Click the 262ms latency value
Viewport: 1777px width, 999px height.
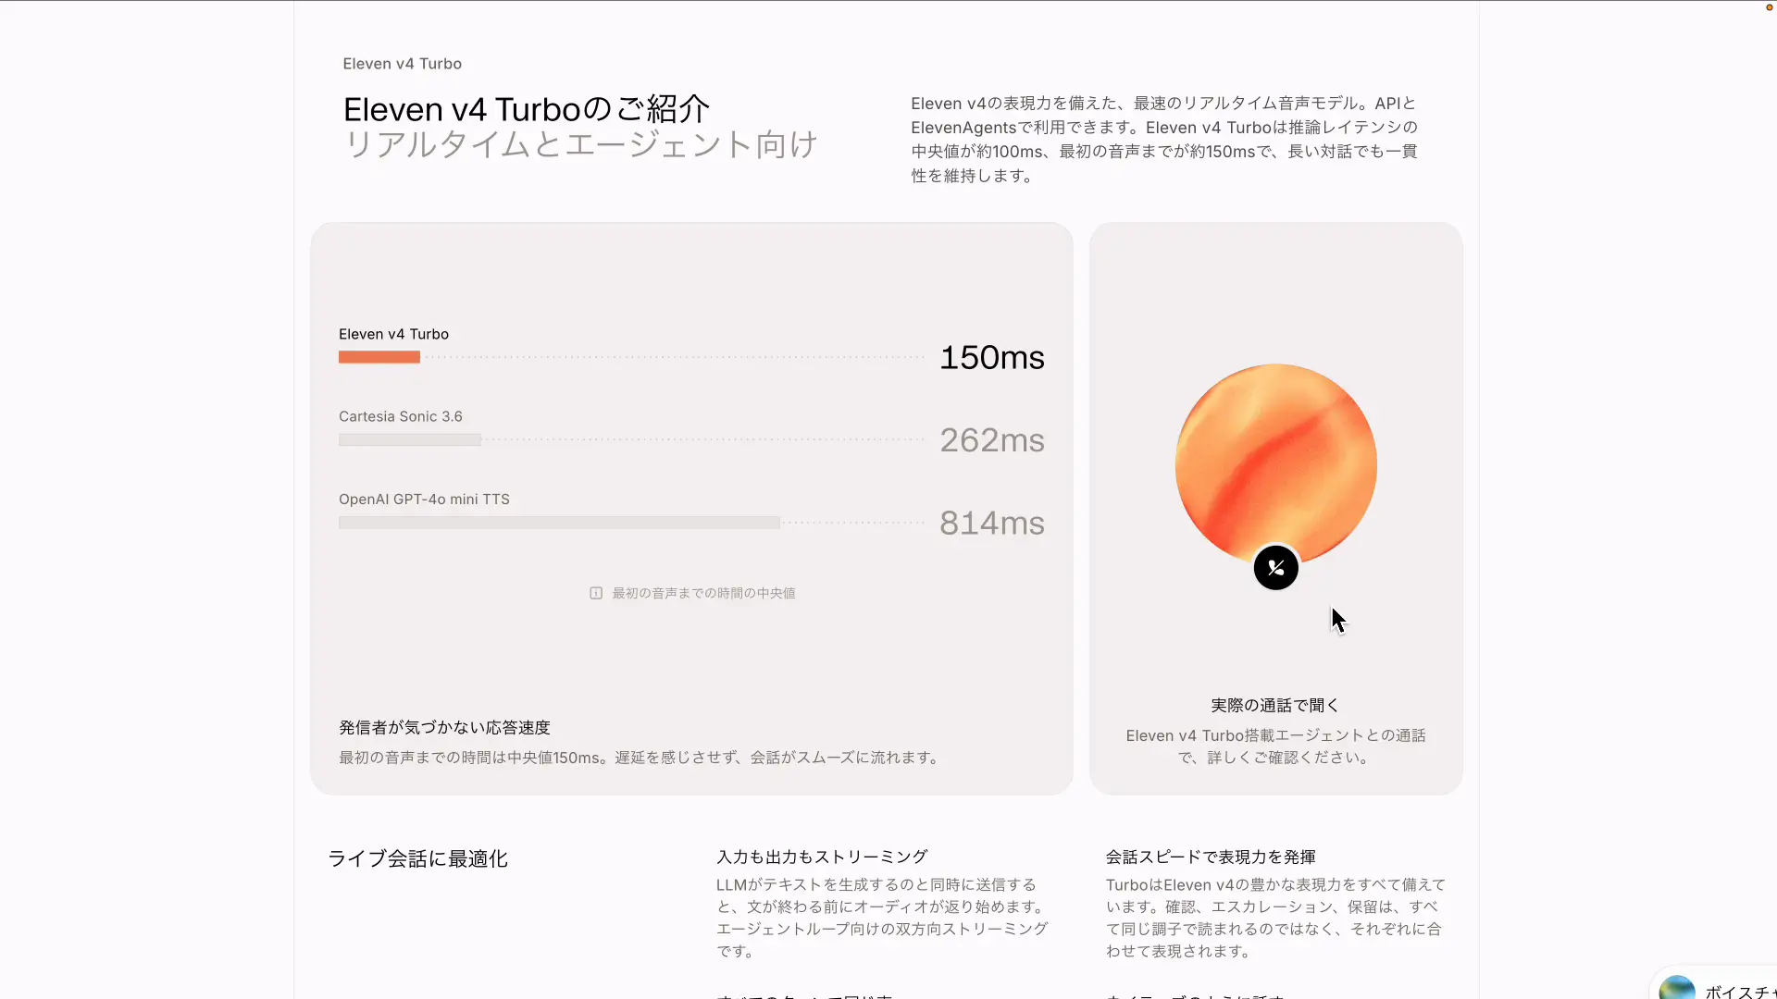coord(992,440)
